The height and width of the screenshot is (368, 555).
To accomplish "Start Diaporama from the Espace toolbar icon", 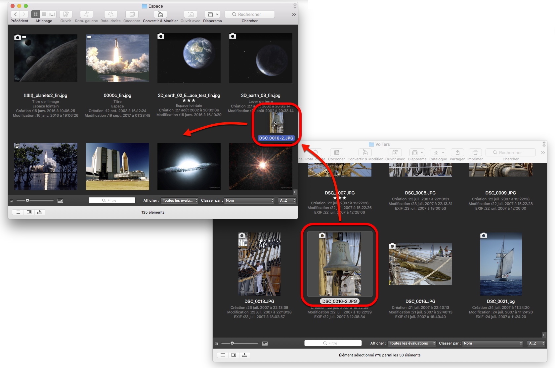I will 210,14.
